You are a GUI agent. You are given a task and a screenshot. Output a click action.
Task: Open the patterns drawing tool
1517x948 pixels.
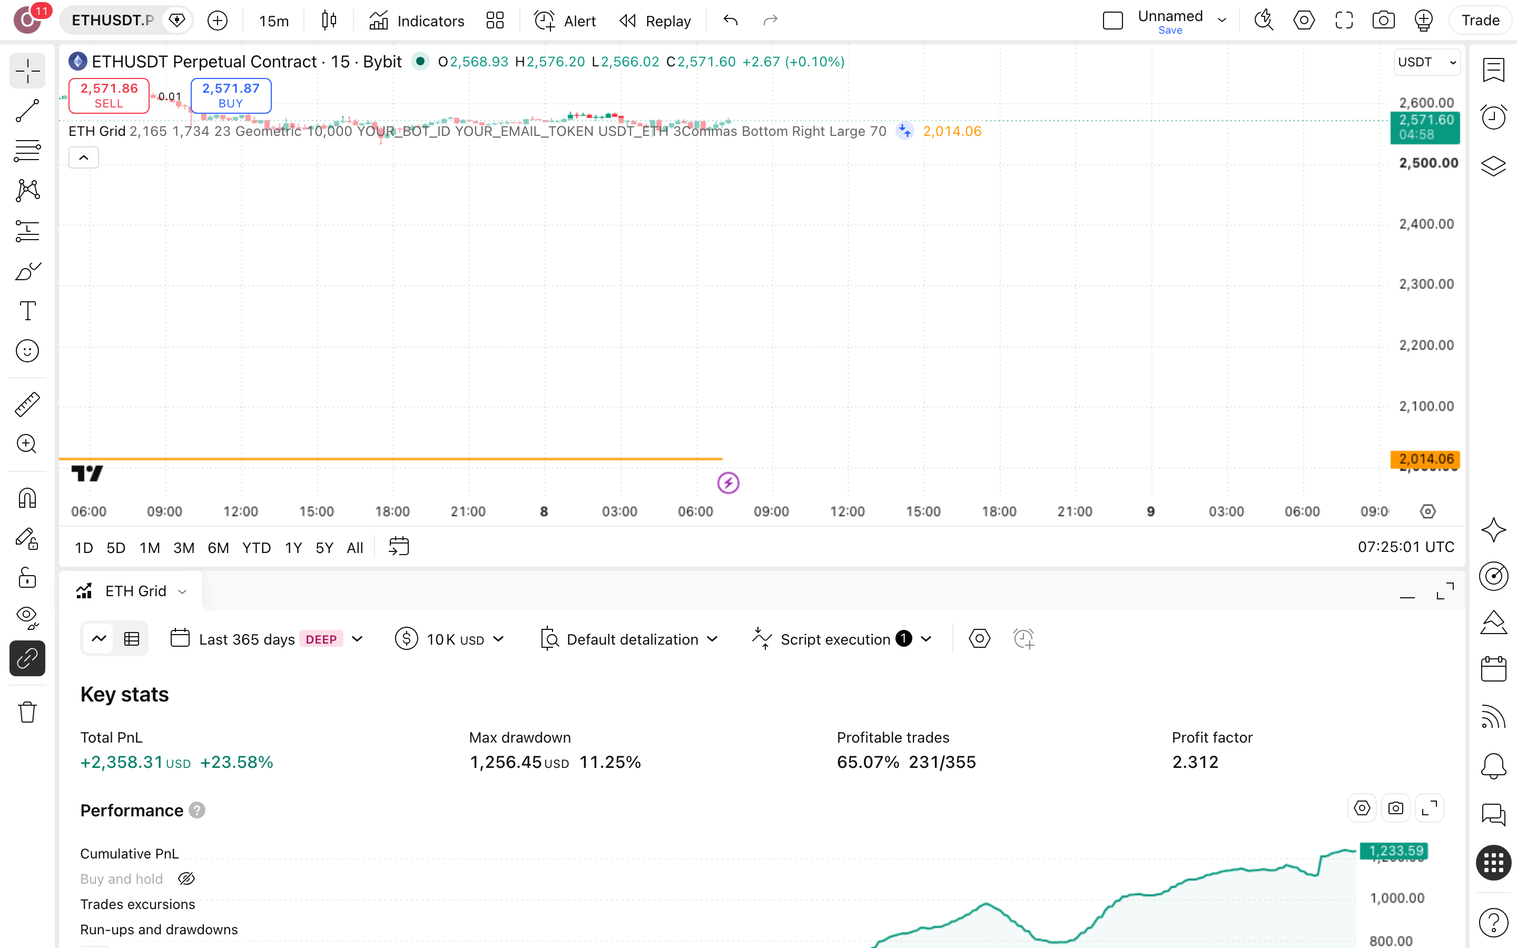click(x=27, y=191)
